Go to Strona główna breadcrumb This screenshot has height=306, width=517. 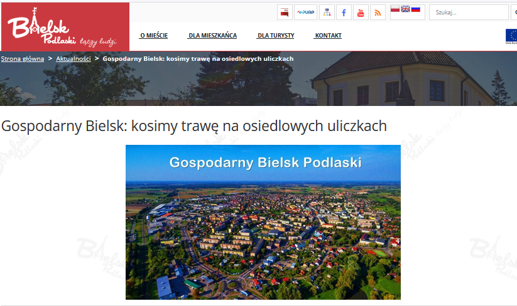coord(23,58)
